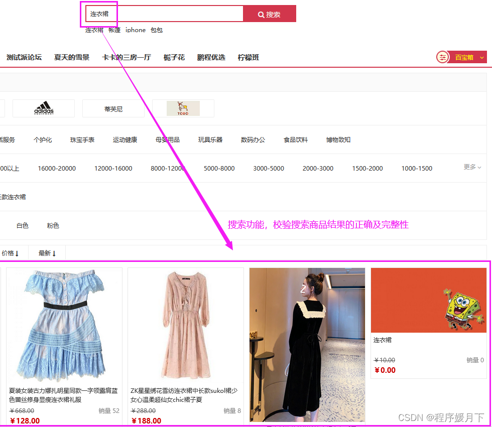Open the ZK星星绣花雪纺连衣裙 product title
The image size is (492, 427).
click(184, 395)
